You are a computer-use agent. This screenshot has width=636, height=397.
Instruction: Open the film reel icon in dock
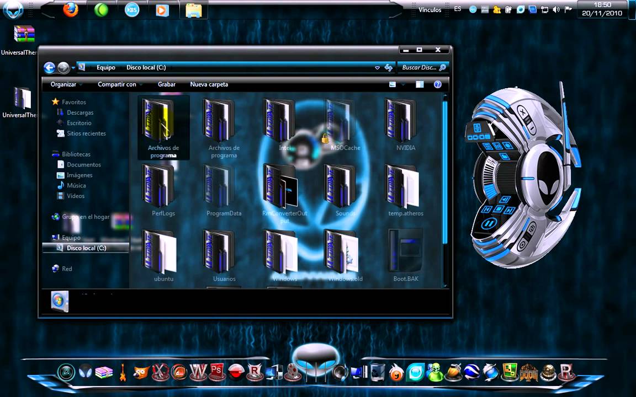(293, 372)
